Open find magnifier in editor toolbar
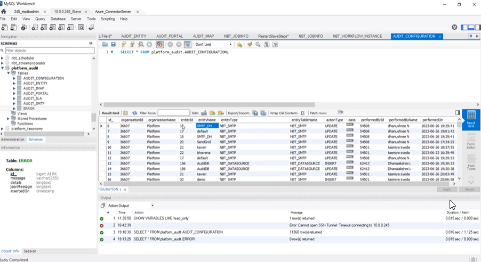481x262 pixels. (x=258, y=44)
